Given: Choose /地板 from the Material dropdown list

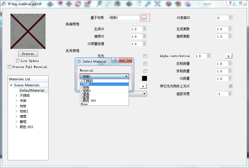Looking at the screenshot, I should pyautogui.click(x=104, y=87).
